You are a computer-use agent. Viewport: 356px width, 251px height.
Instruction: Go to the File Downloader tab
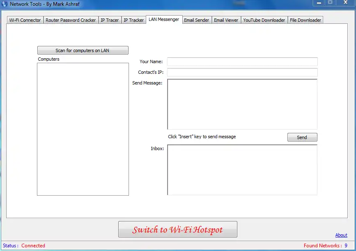click(305, 20)
